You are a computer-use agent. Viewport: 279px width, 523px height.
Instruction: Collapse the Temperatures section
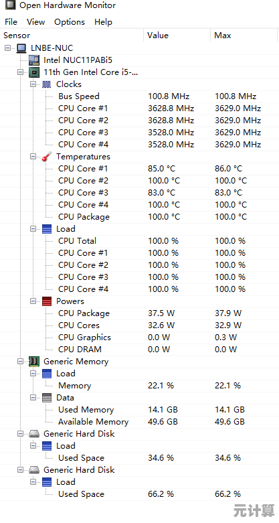33,157
